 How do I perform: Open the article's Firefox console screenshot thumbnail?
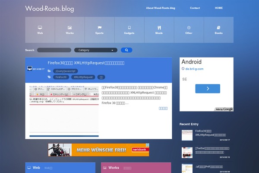pyautogui.click(x=64, y=111)
